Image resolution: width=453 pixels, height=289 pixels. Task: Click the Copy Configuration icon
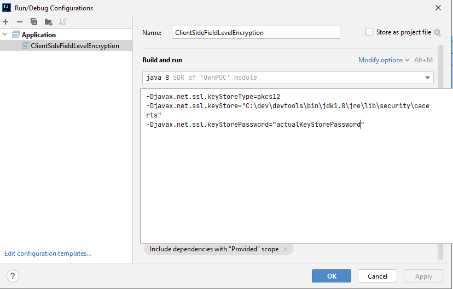click(x=34, y=22)
